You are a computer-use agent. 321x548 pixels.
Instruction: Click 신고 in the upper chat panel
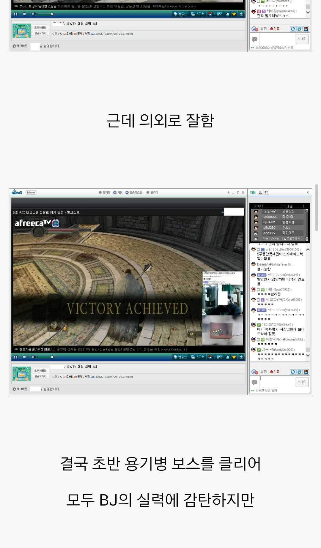coord(275,29)
